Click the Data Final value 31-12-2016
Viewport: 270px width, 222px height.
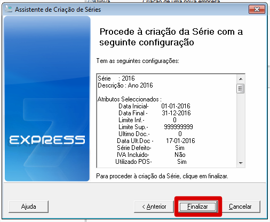[x=176, y=113]
